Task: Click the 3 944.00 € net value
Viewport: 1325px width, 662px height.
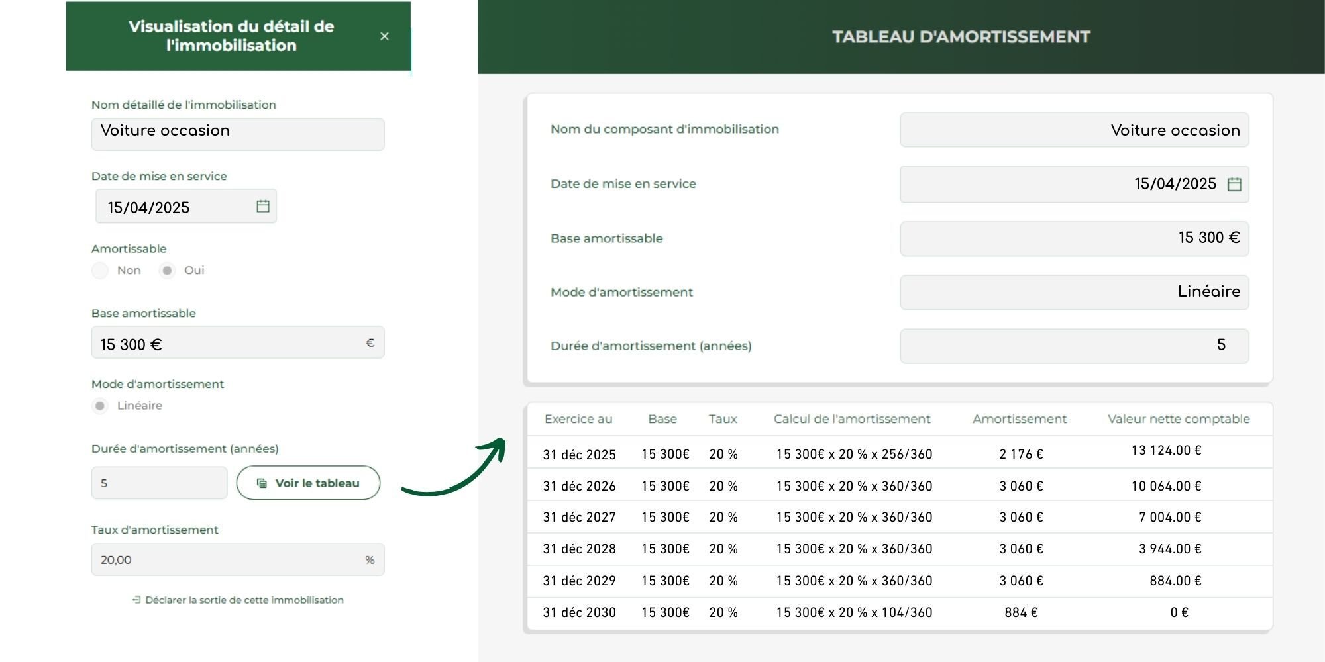Action: [1170, 549]
